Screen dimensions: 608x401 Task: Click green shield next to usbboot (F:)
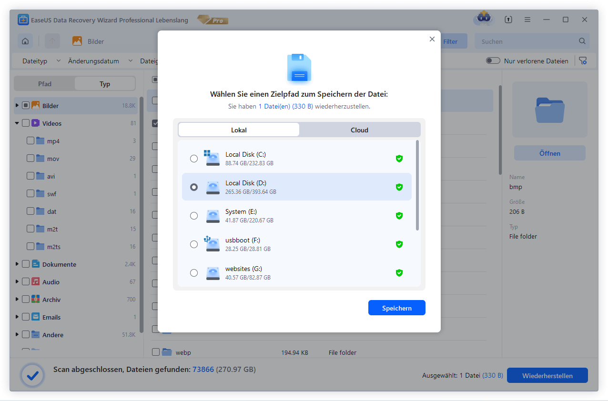tap(399, 244)
